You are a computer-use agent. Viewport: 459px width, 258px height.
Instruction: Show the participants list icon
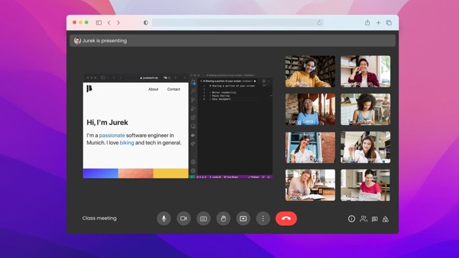tap(363, 219)
